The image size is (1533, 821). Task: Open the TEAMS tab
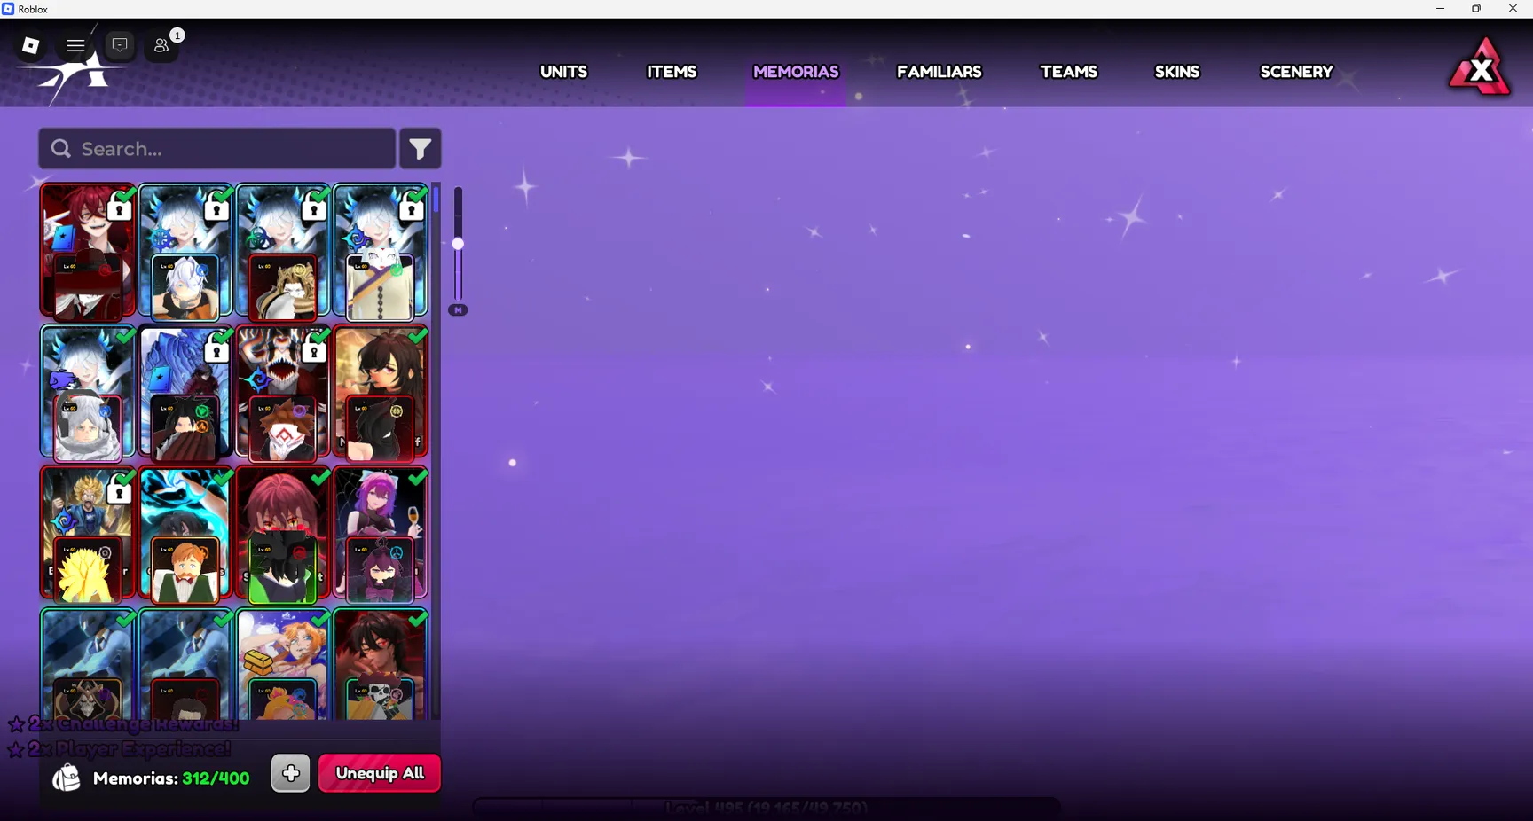[1069, 72]
